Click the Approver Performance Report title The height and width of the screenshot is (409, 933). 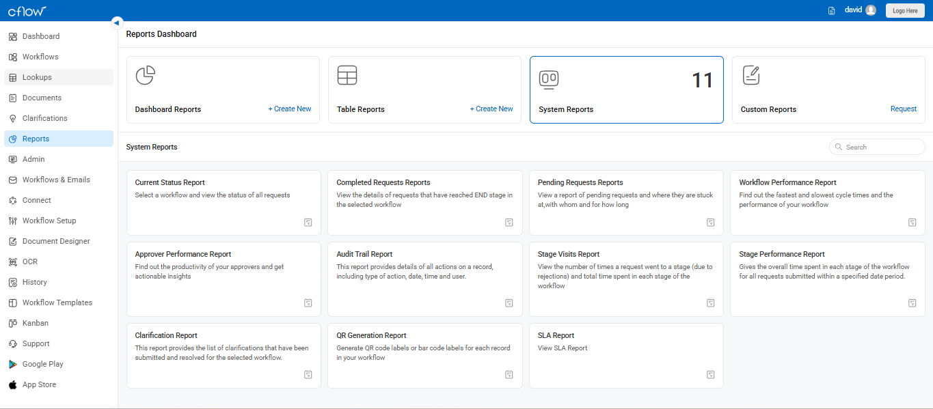click(x=183, y=254)
